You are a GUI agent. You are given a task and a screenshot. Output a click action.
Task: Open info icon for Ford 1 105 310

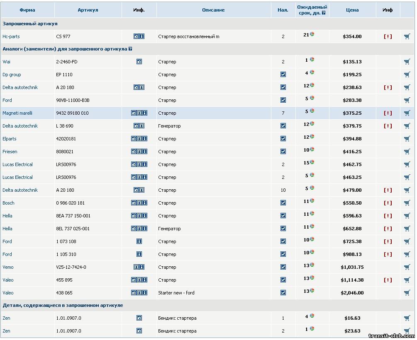click(x=139, y=254)
